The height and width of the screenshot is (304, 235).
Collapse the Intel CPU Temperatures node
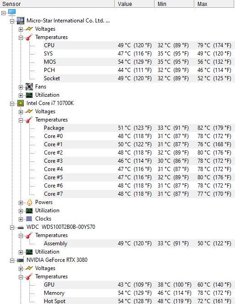point(21,120)
